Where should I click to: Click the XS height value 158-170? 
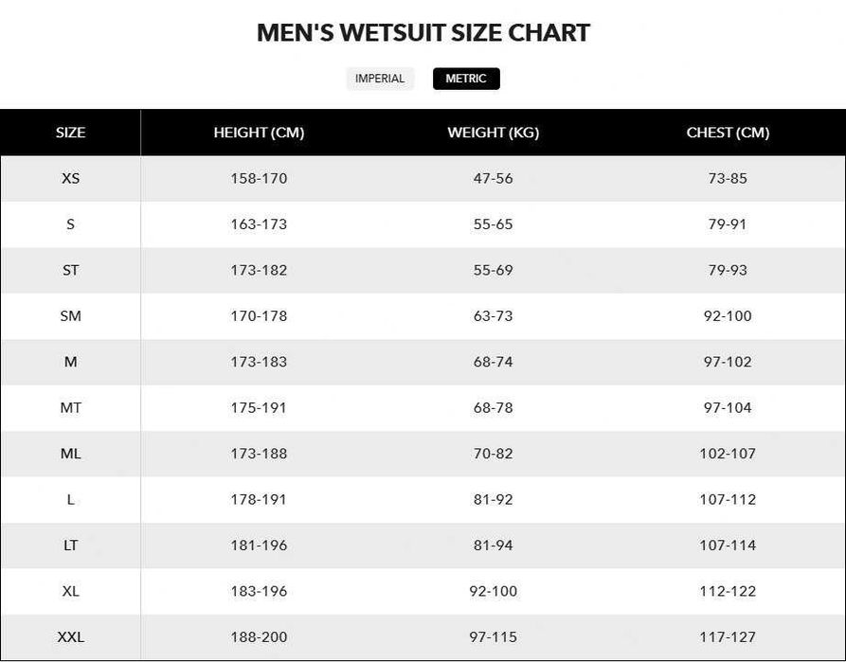(259, 178)
